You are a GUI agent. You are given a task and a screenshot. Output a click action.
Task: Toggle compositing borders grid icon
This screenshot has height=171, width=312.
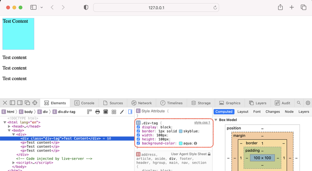tap(114, 112)
